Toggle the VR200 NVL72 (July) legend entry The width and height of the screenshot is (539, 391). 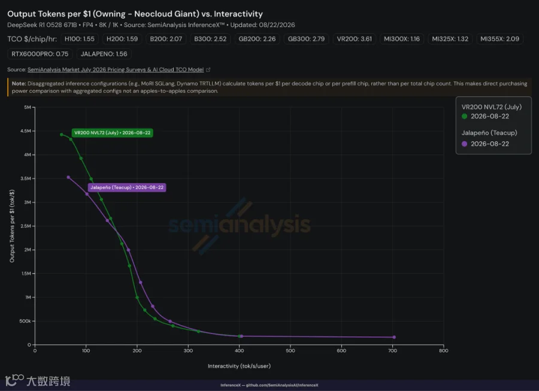[491, 107]
